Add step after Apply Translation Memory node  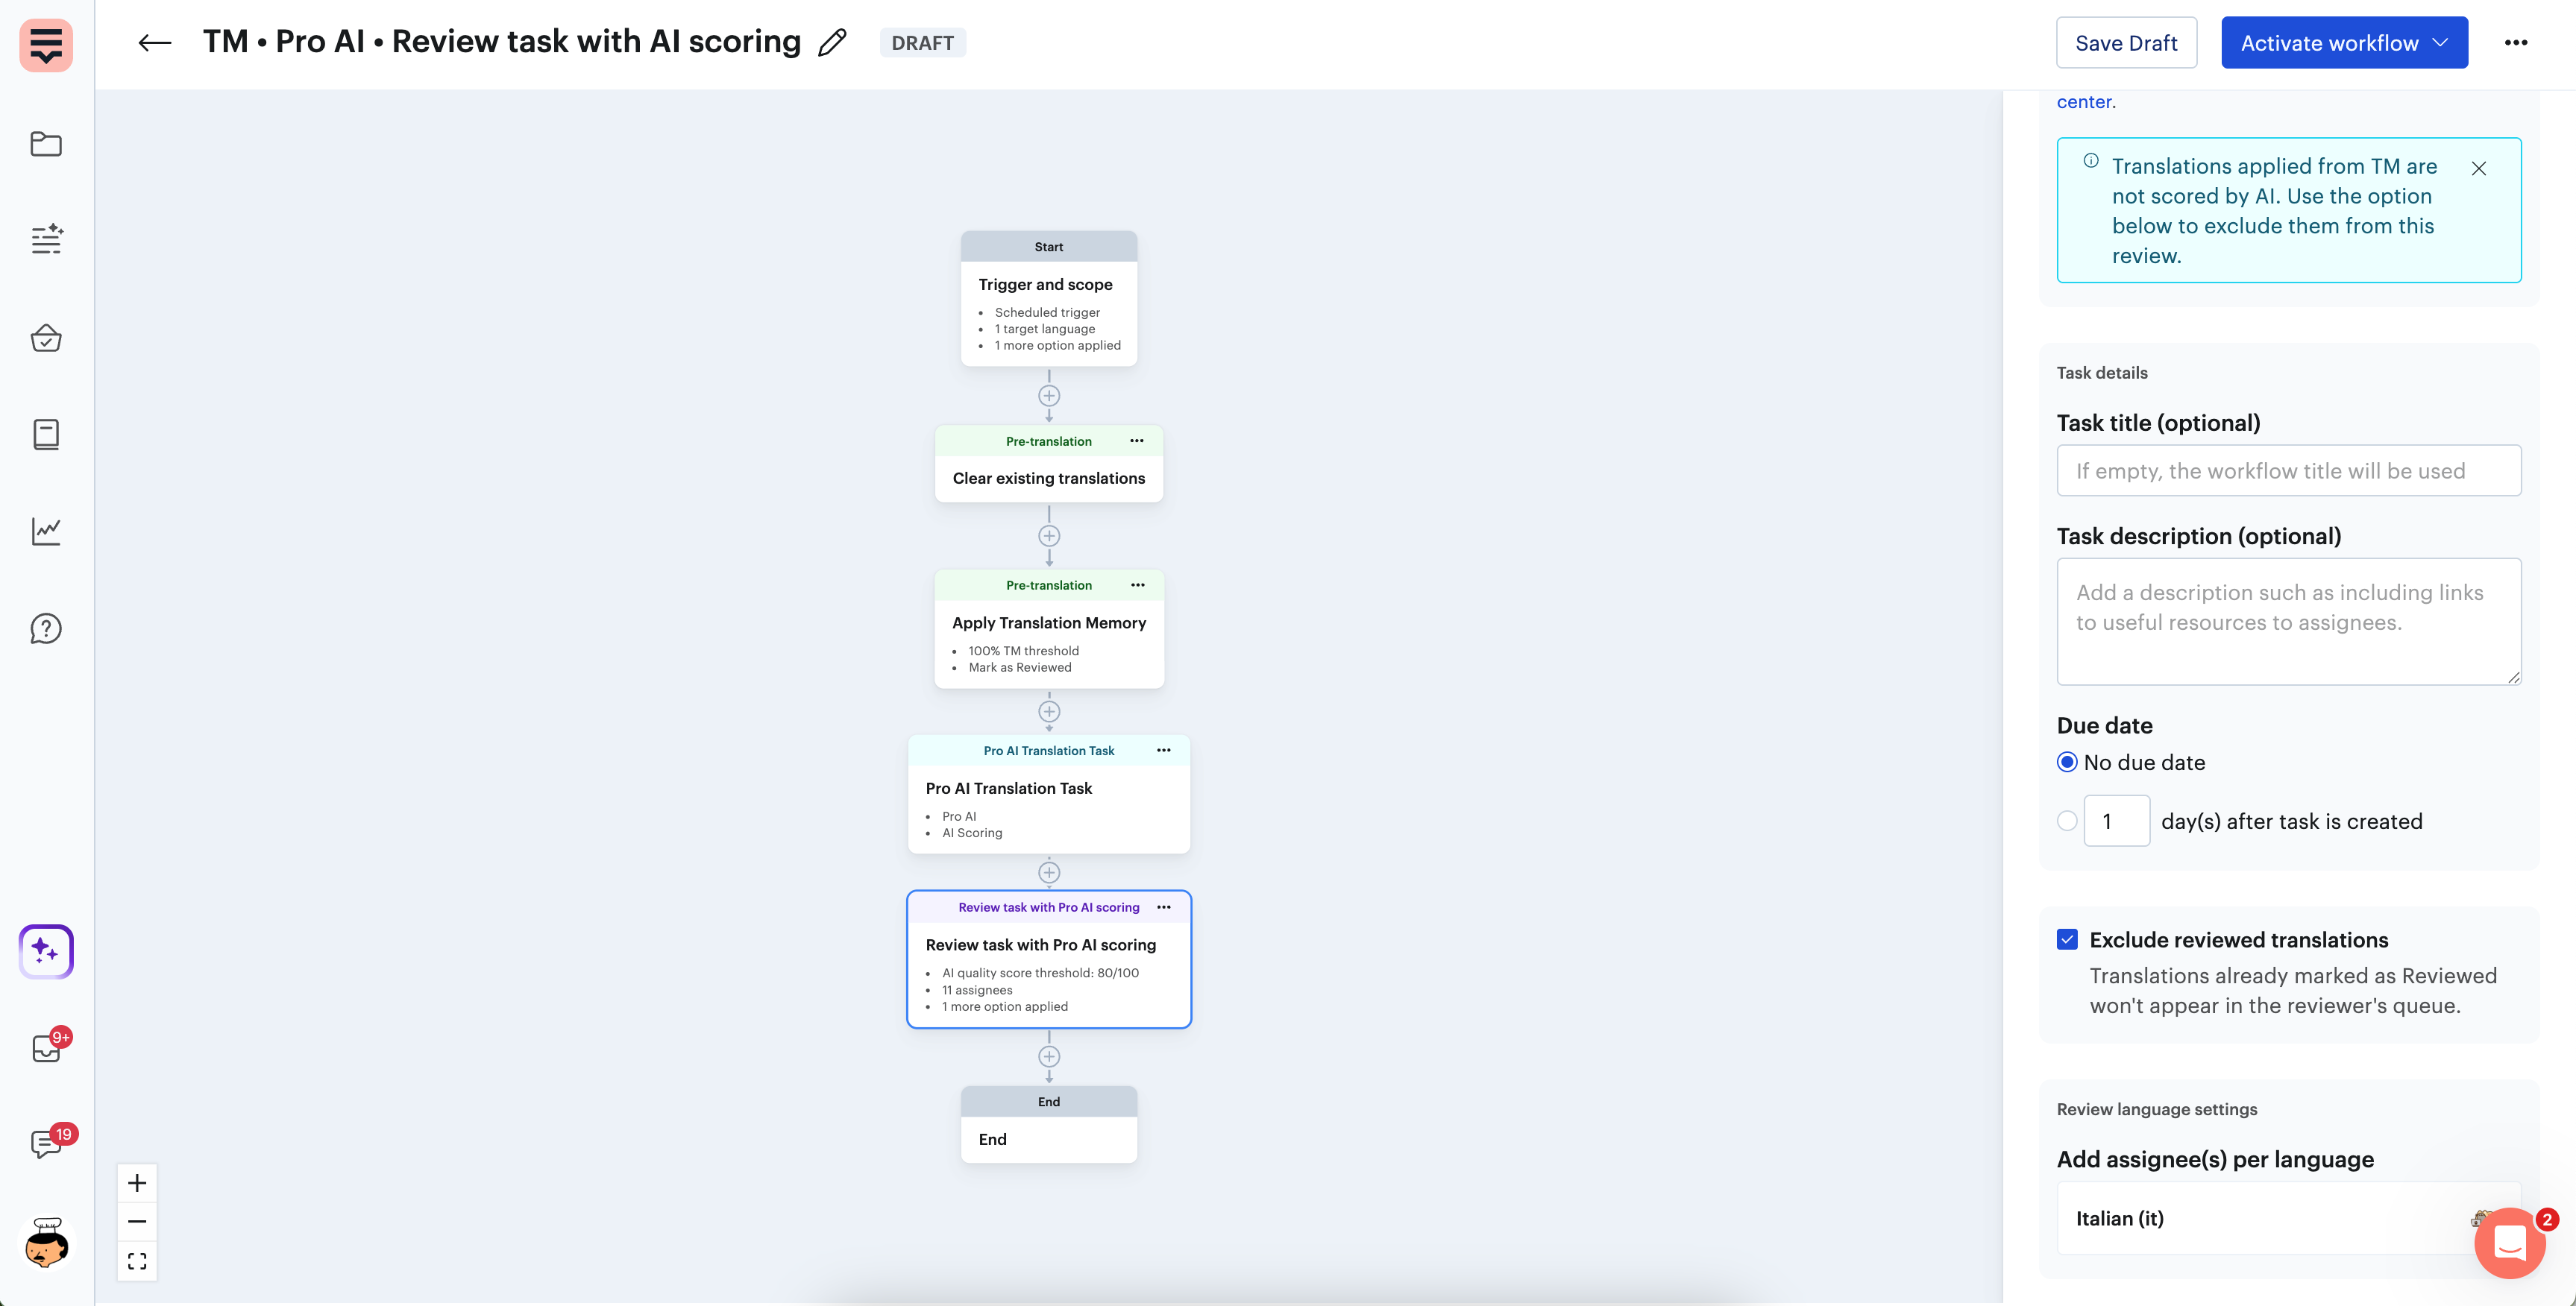coord(1049,711)
